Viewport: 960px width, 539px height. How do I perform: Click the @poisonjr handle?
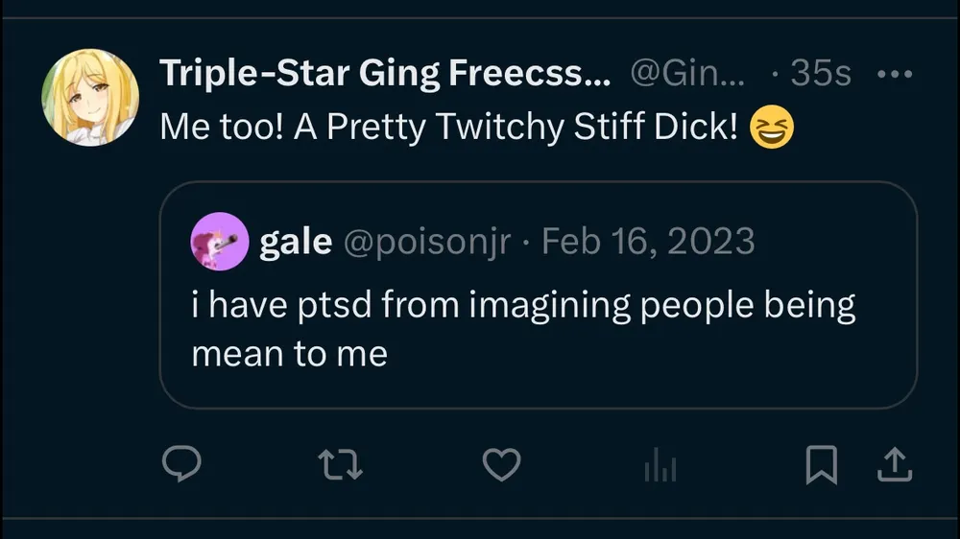click(426, 242)
